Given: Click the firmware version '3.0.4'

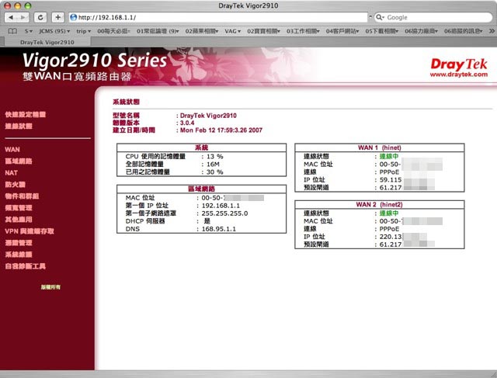Looking at the screenshot, I should click(187, 123).
